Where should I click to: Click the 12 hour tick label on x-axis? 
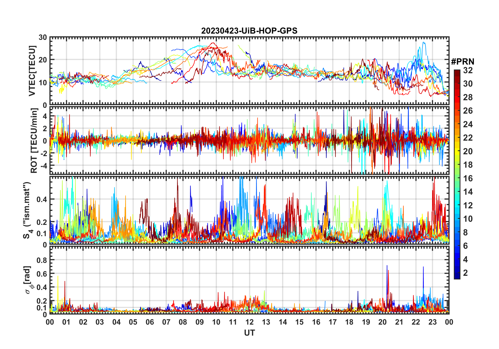249,322
